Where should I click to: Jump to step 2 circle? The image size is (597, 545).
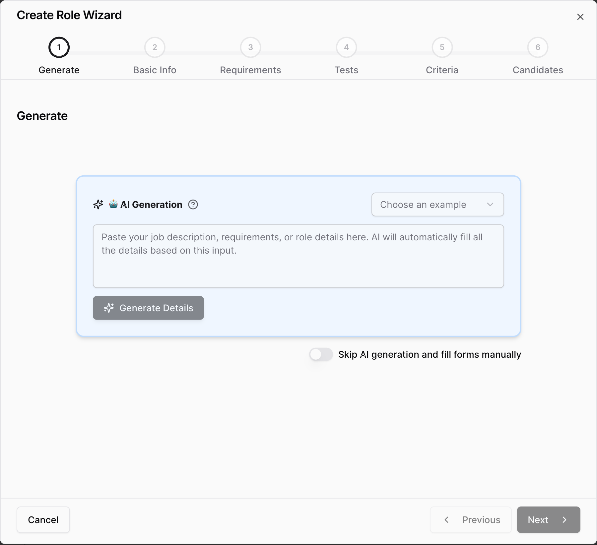[155, 47]
